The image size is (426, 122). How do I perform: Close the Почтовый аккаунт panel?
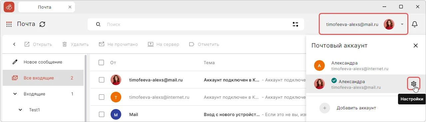415,46
